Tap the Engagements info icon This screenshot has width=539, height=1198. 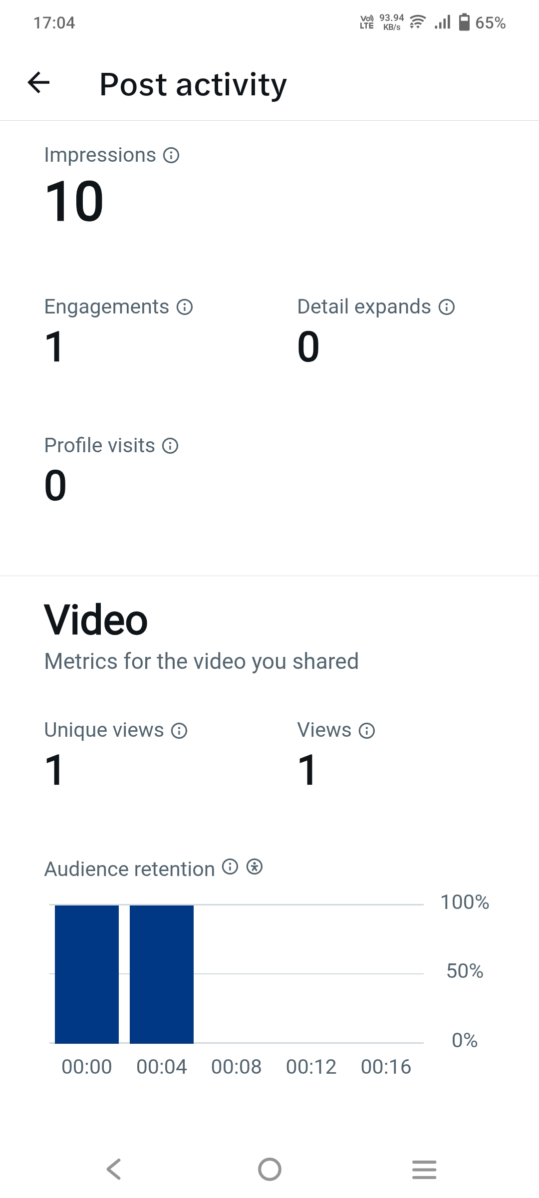tap(185, 307)
